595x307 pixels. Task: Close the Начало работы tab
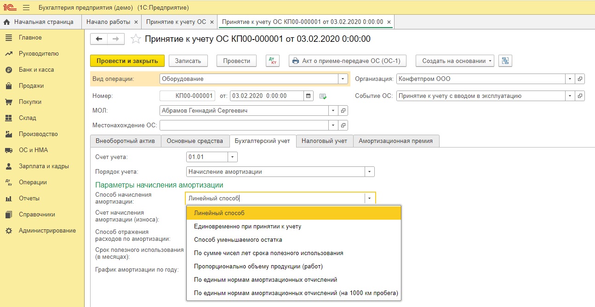click(x=136, y=22)
